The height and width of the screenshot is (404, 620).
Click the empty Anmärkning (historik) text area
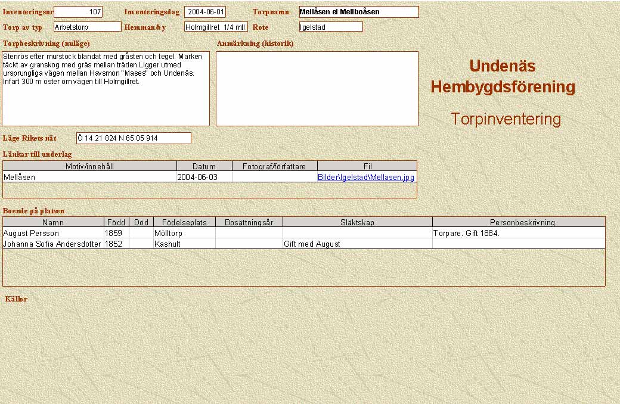(317, 89)
